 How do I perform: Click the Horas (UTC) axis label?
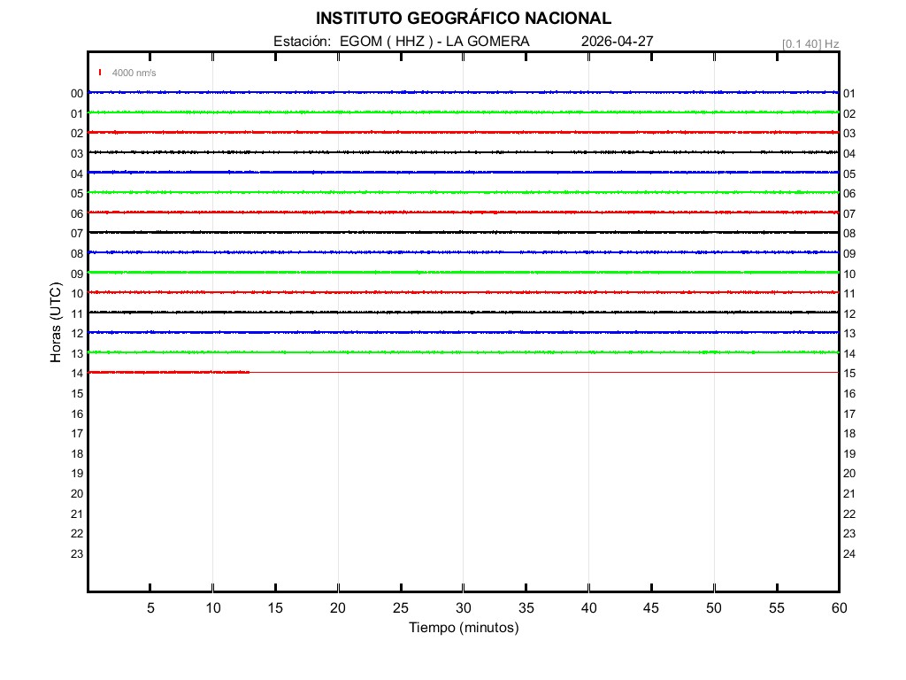coord(56,323)
